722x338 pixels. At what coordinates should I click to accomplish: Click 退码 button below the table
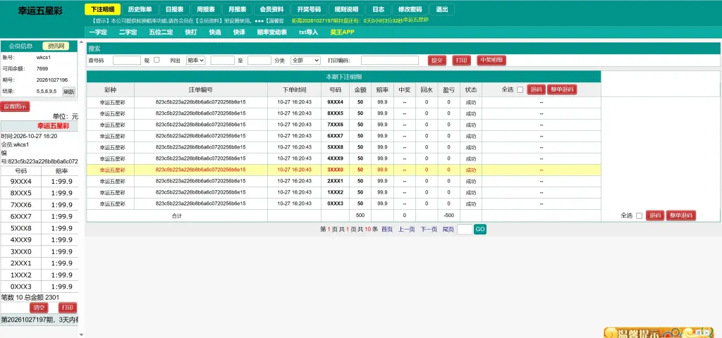pyautogui.click(x=655, y=215)
